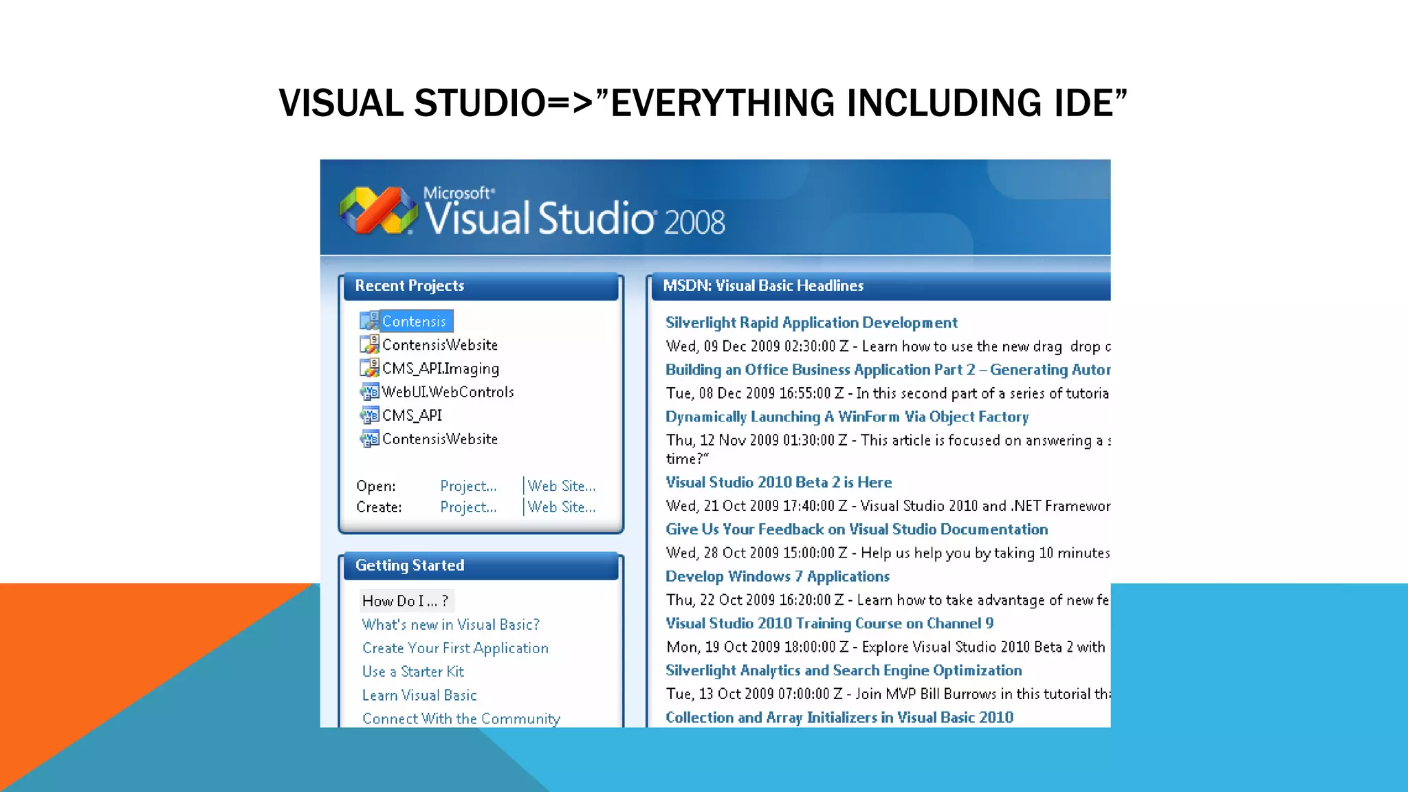Image resolution: width=1408 pixels, height=792 pixels.
Task: Open the Develop Windows 7 Applications headline
Action: [777, 576]
